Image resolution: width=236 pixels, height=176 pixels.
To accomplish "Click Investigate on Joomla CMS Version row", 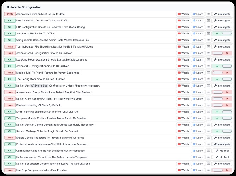I will pos(222,14).
